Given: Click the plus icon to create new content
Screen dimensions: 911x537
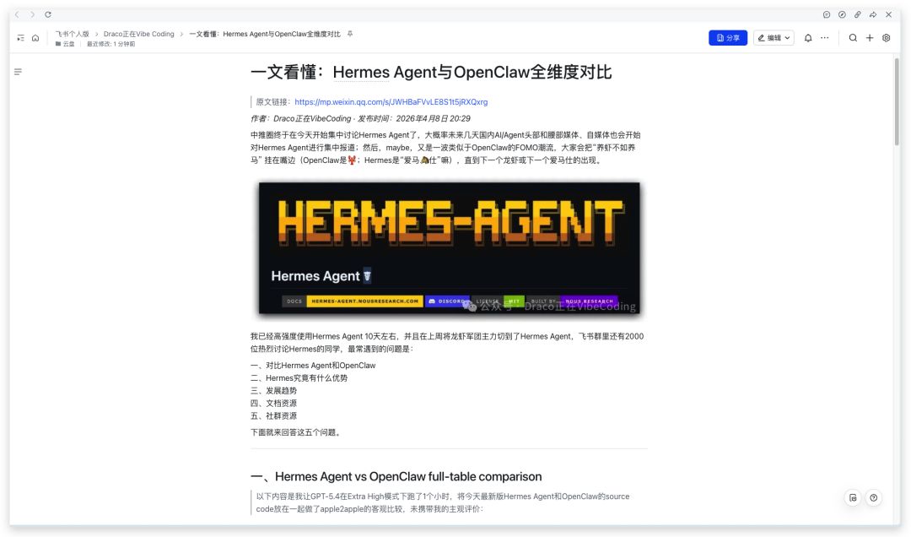Looking at the screenshot, I should point(870,37).
